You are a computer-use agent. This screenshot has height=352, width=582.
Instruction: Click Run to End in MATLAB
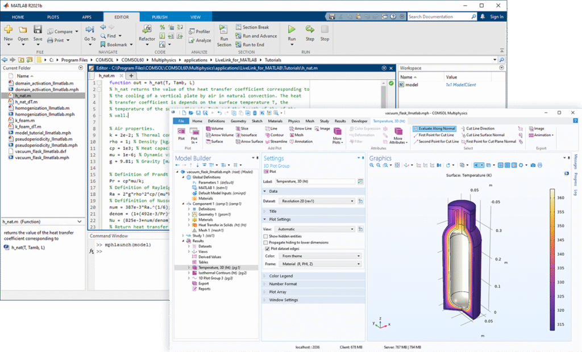(250, 44)
